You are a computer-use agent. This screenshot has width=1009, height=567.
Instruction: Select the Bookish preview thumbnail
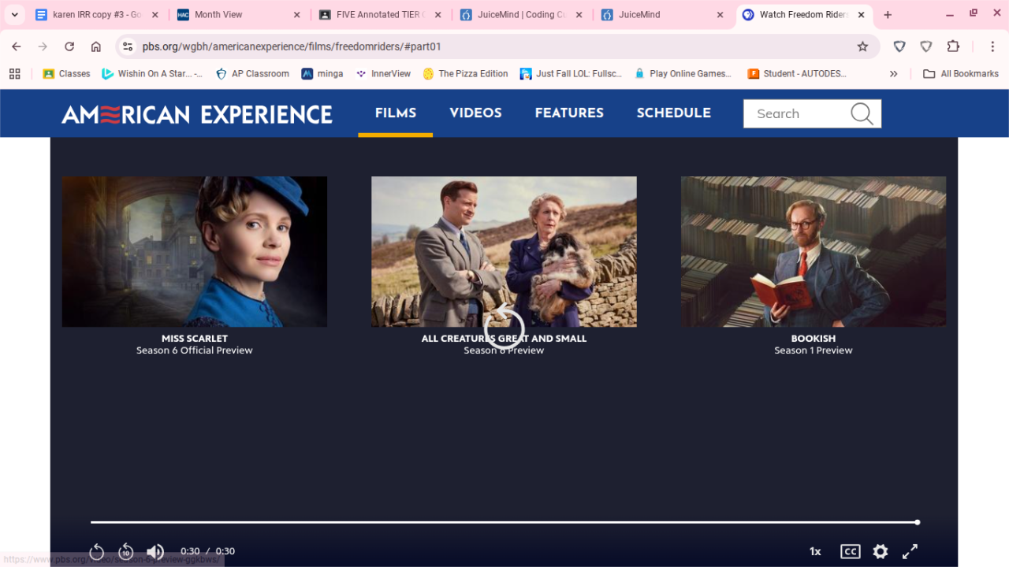click(814, 251)
